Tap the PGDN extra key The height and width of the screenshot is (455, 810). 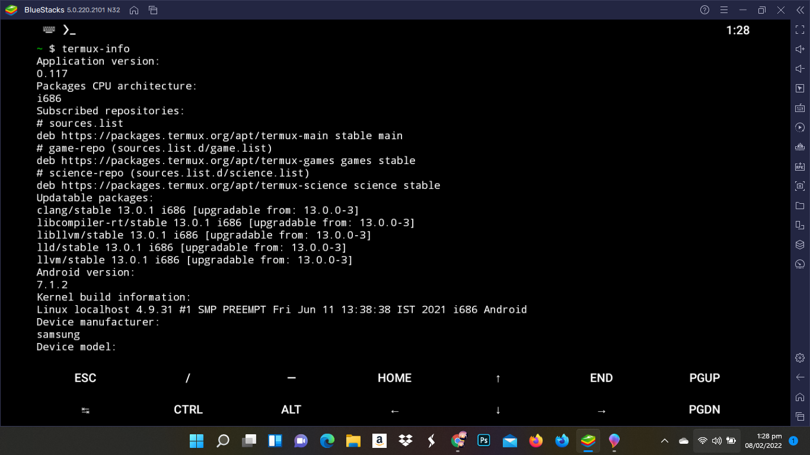tap(704, 409)
